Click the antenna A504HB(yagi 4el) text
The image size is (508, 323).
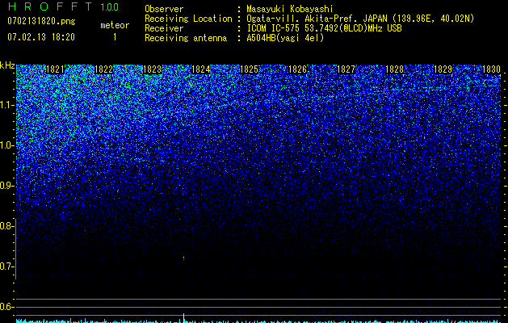coord(285,38)
